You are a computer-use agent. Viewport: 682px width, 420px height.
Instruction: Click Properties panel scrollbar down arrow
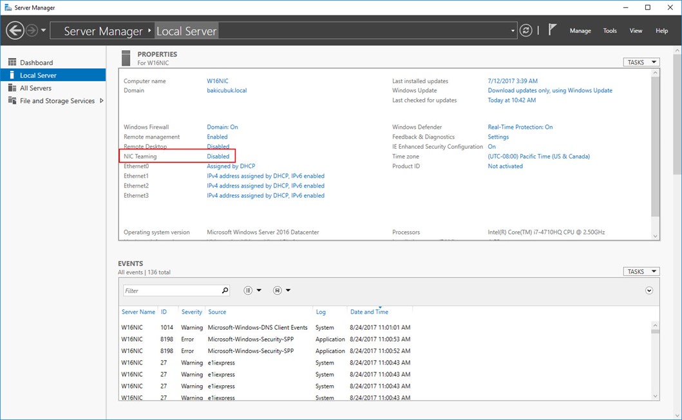coord(655,236)
